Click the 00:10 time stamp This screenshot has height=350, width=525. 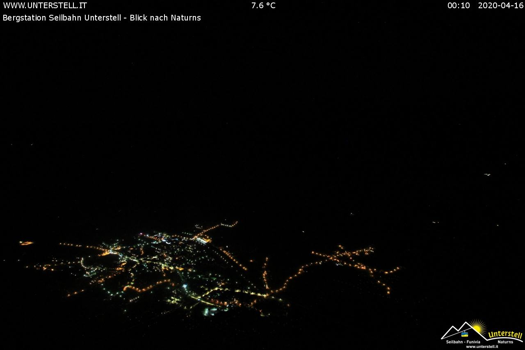459,6
